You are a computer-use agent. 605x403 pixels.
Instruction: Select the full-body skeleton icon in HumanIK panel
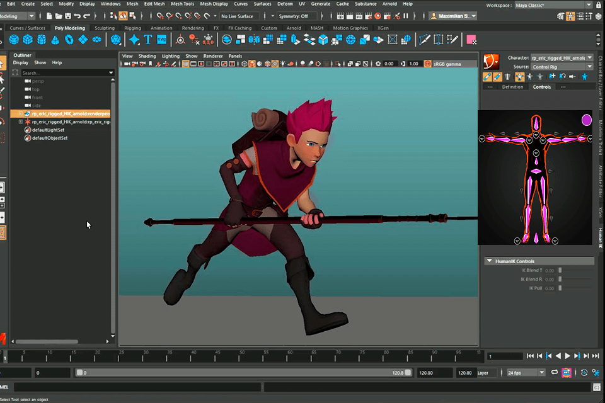[x=507, y=77]
